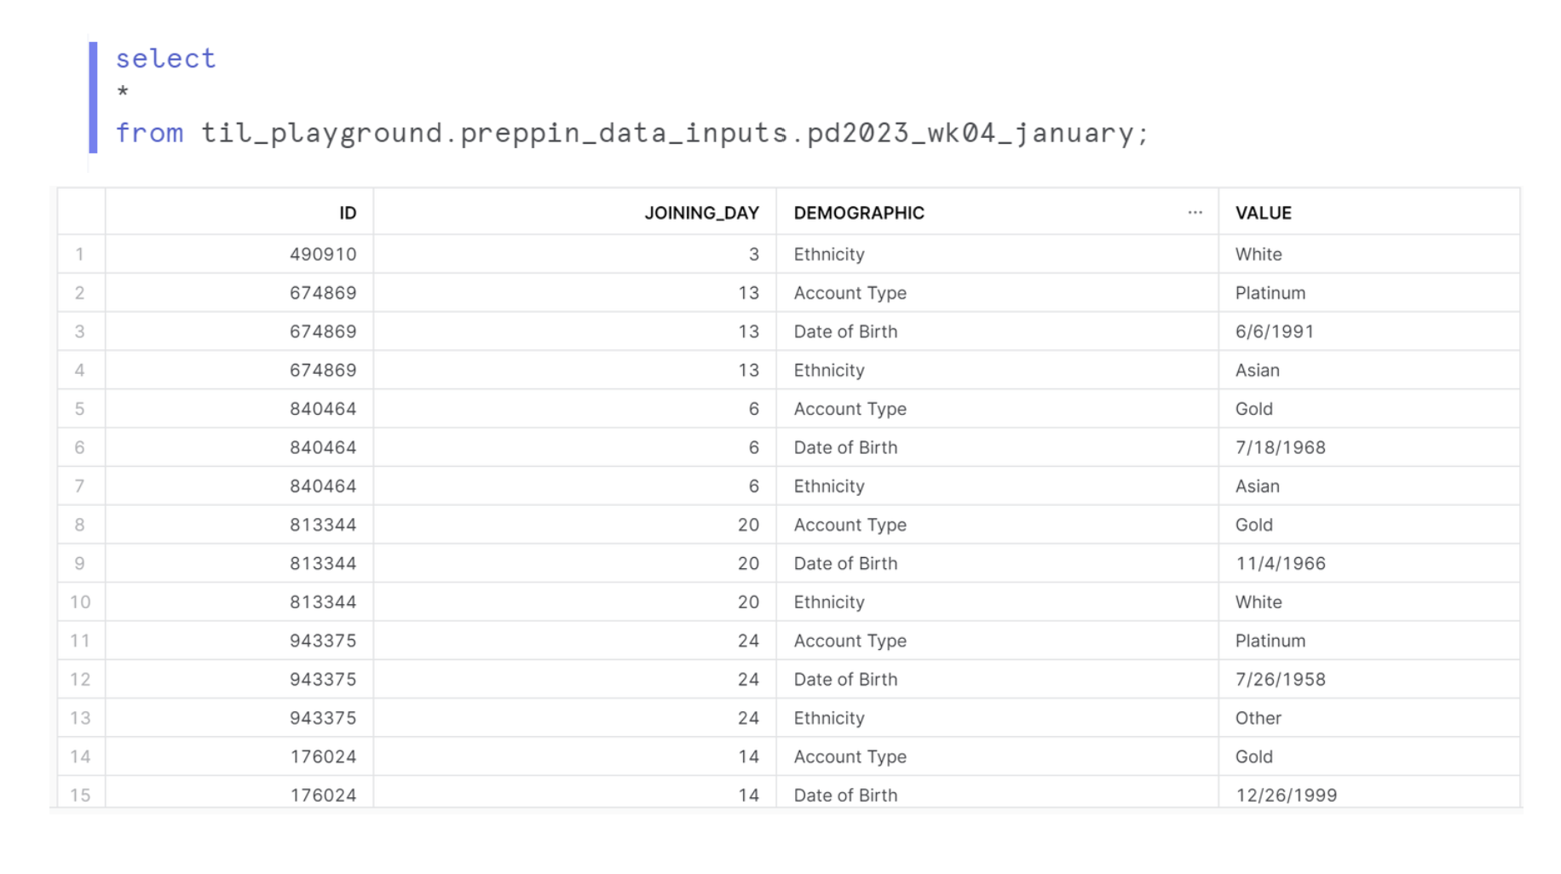This screenshot has width=1561, height=874.
Task: Select row number 12 in results
Action: 80,679
